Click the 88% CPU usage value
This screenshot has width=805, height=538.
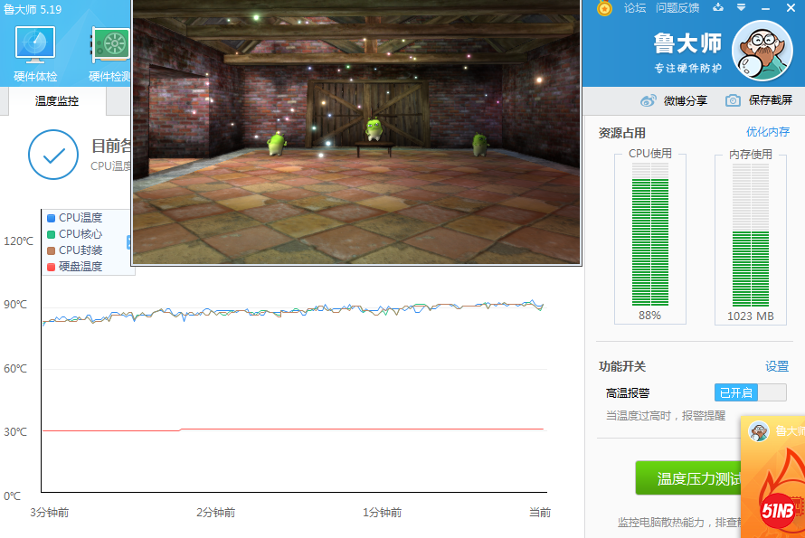pyautogui.click(x=650, y=316)
